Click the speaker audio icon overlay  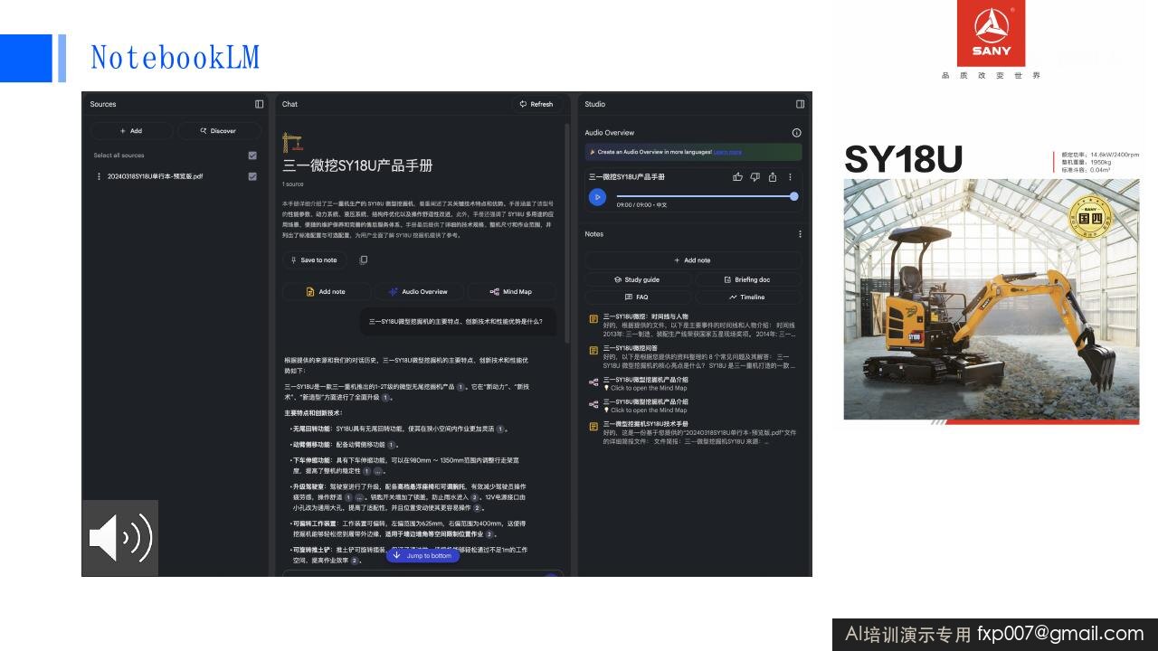point(120,538)
